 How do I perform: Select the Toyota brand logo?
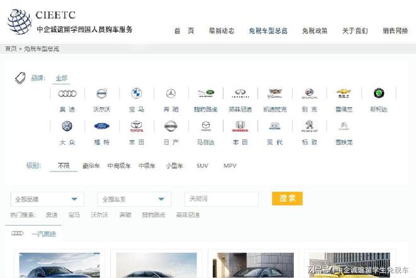coord(136,126)
